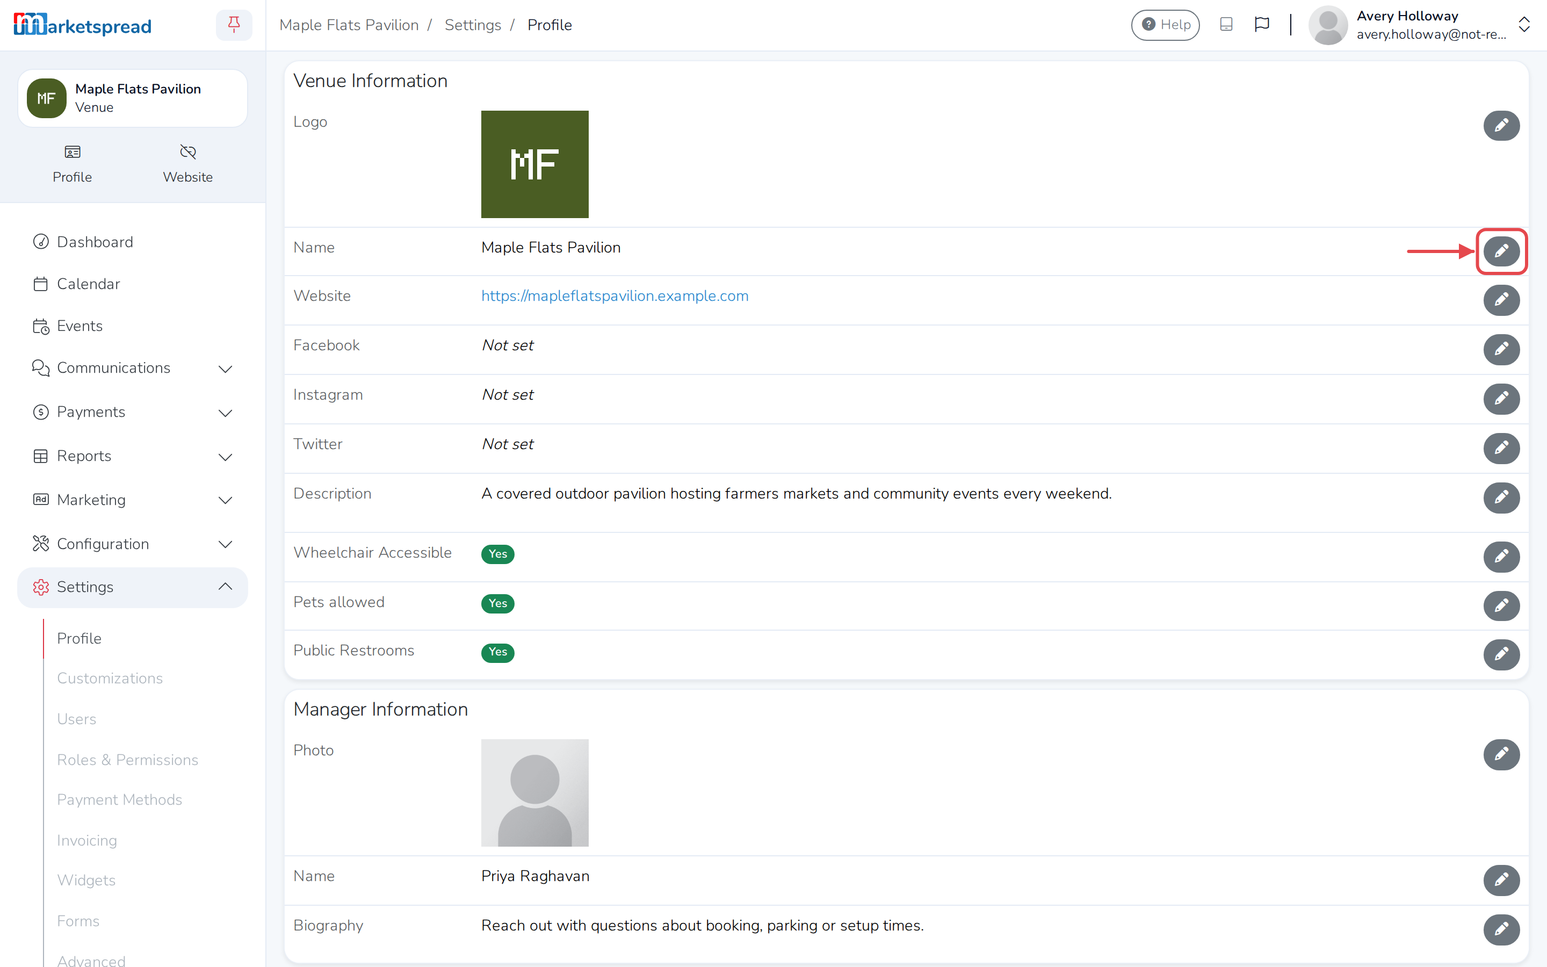Edit the venue Logo with pencil icon
The image size is (1547, 967).
click(1501, 125)
